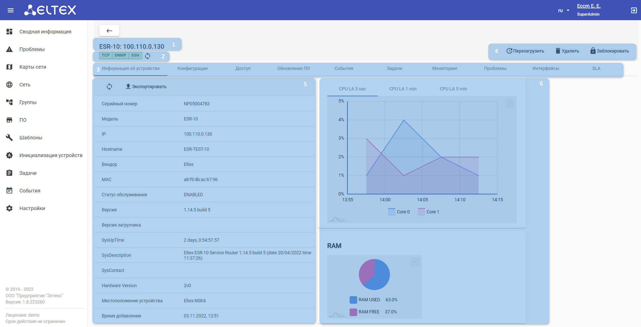
Task: Click the RAM FREE color swatch
Action: click(353, 312)
